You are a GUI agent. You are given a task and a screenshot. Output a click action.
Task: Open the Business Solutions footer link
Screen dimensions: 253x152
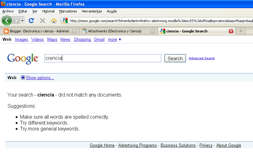click(178, 145)
